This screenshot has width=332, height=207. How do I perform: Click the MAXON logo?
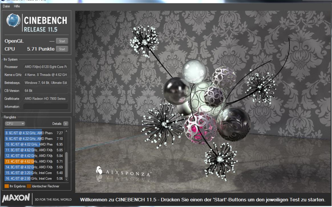click(x=16, y=198)
